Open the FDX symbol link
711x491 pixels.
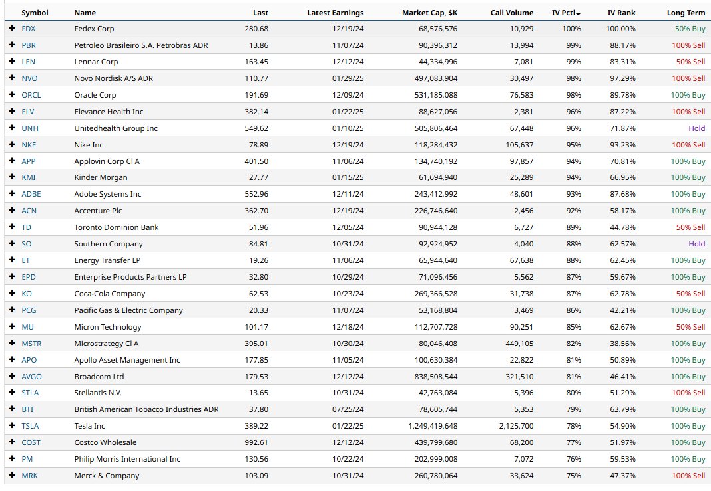click(x=28, y=29)
